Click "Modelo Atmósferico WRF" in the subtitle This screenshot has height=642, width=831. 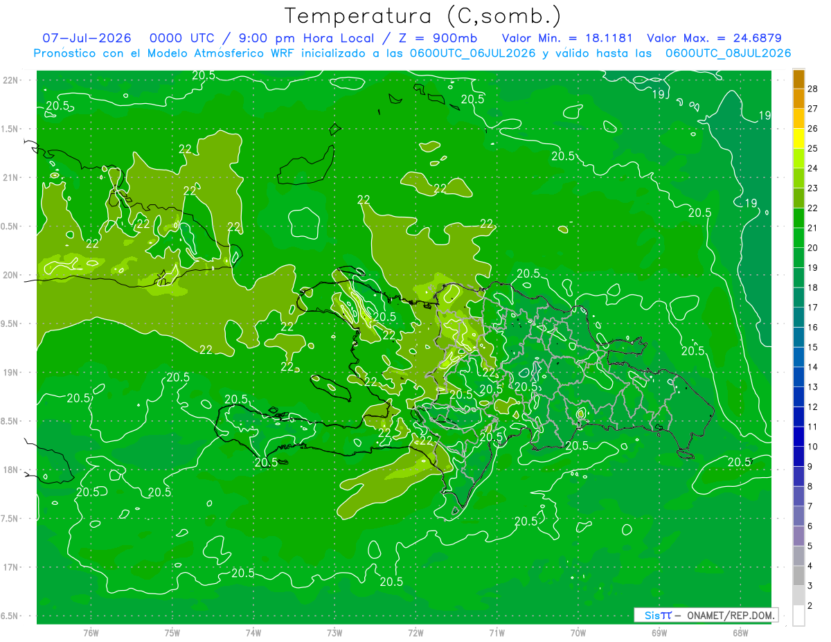(x=222, y=53)
